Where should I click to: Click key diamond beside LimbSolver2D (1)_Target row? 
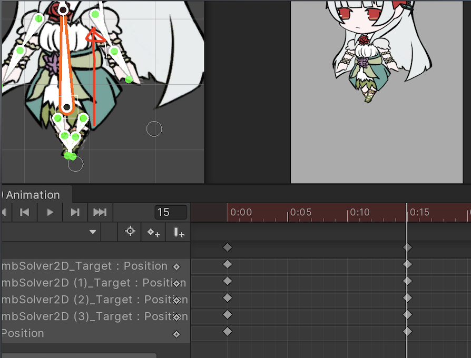(176, 284)
